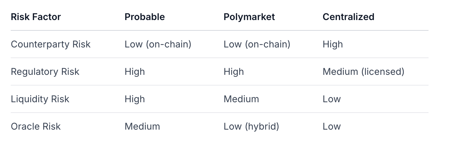Select Centralized's Oracle Risk value
Viewport: 466px width, 151px height.
coord(331,127)
